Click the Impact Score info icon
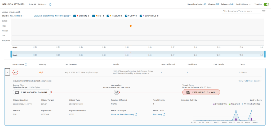Screen dimensions: 271x129 pos(26,64)
